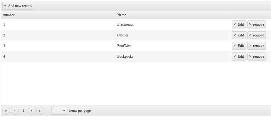271x122 pixels.
Task: Remove the Backpacks record
Action: point(256,56)
